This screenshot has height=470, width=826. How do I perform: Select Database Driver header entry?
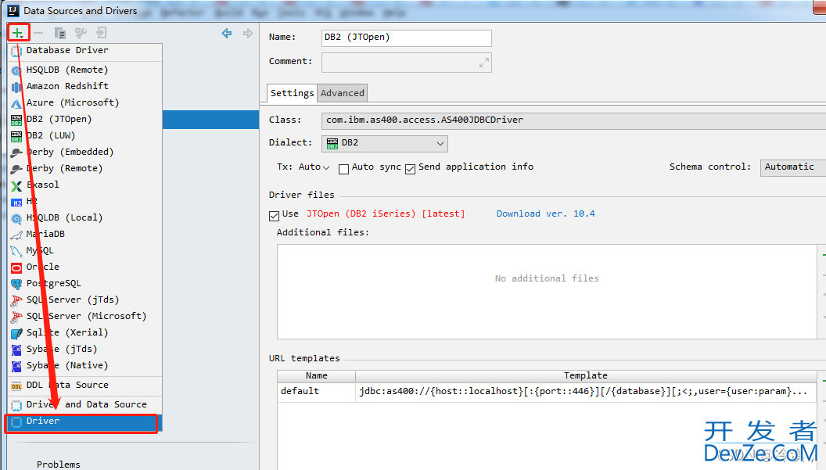click(85, 51)
